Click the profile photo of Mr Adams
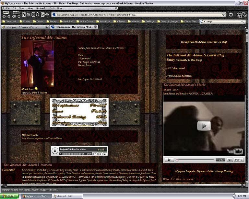Image resolution: width=249 pixels, height=199 pixels. 38,63
